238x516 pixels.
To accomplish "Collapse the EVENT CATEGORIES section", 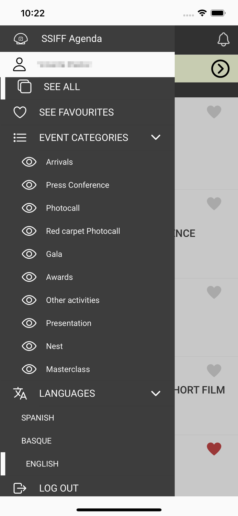I will tap(156, 137).
